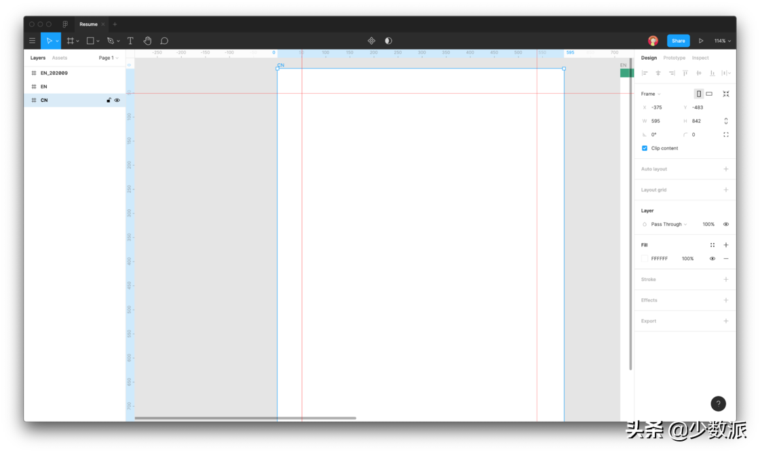This screenshot has height=453, width=760.
Task: Open the shape tools dropdown arrow
Action: [x=98, y=41]
